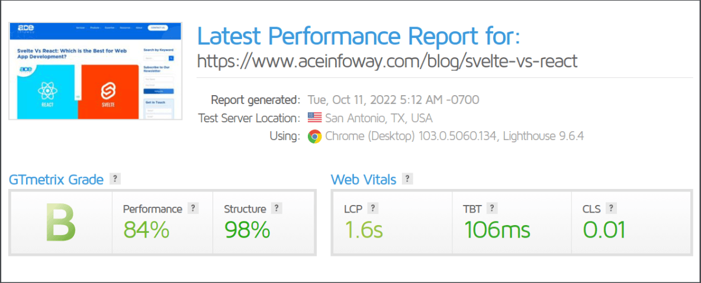Select the 98% Structure score
Viewport: 701px width, 283px height.
(x=247, y=229)
